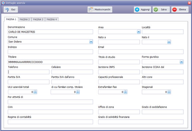This screenshot has height=131, width=192.
Task: Click the Grado di soddisfazione field
Action: 163,112
